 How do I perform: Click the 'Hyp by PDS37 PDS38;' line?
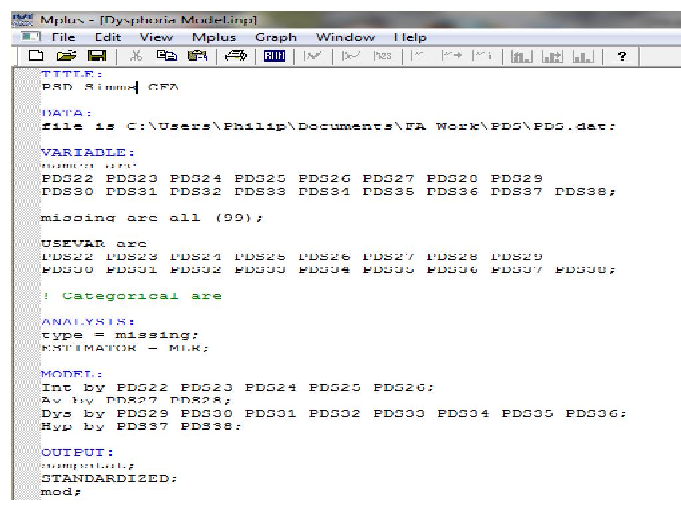coord(141,426)
